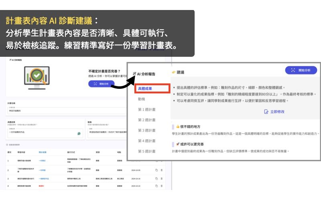Click the trash icon in table row 4
Image resolution: width=321 pixels, height=200 pixels.
[162, 186]
